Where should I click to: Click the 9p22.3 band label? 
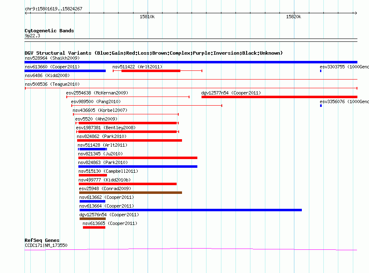[x=32, y=36]
